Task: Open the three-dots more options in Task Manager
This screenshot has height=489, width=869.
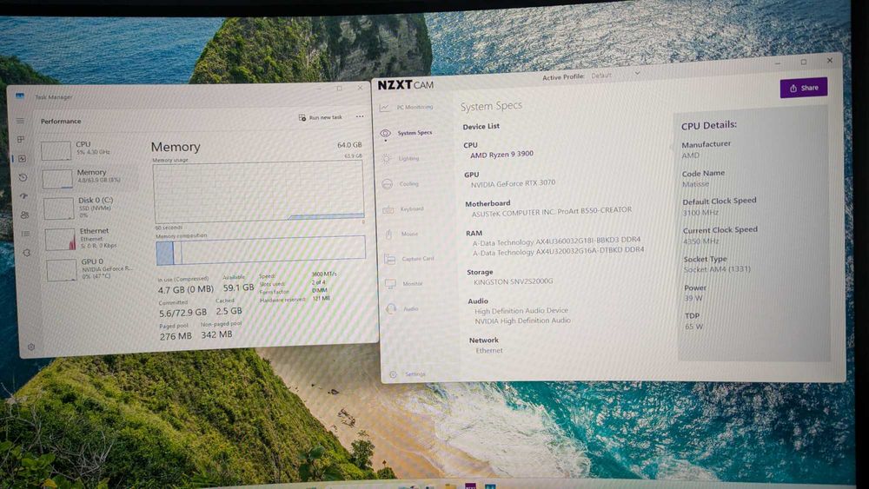Action: pos(360,116)
